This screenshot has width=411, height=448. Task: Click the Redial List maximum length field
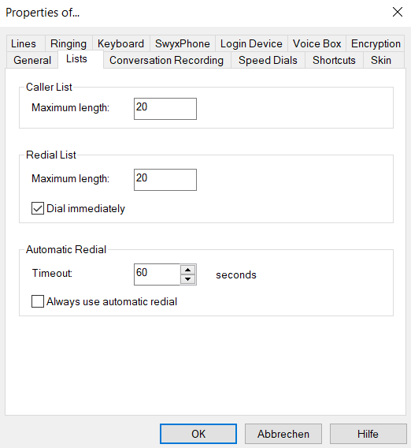[x=165, y=179]
